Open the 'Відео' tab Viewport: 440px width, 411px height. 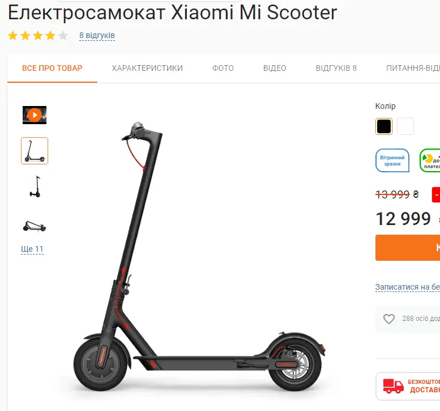coord(275,68)
